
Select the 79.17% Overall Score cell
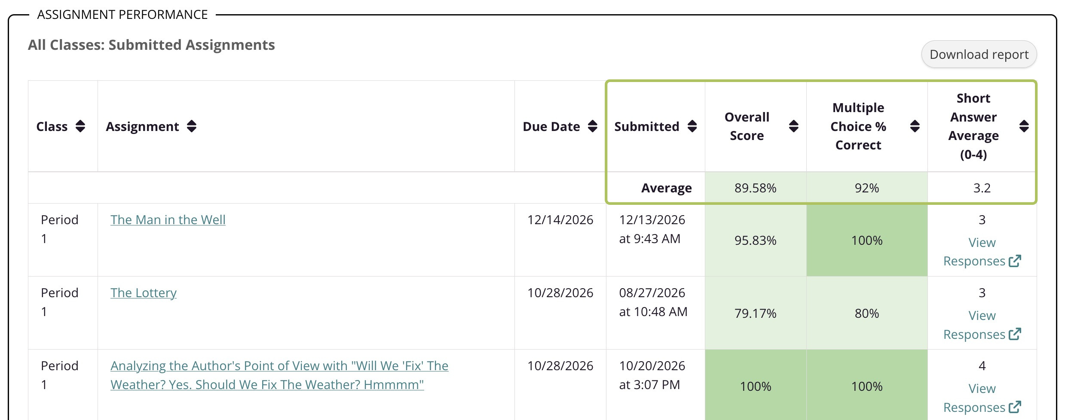(x=756, y=313)
